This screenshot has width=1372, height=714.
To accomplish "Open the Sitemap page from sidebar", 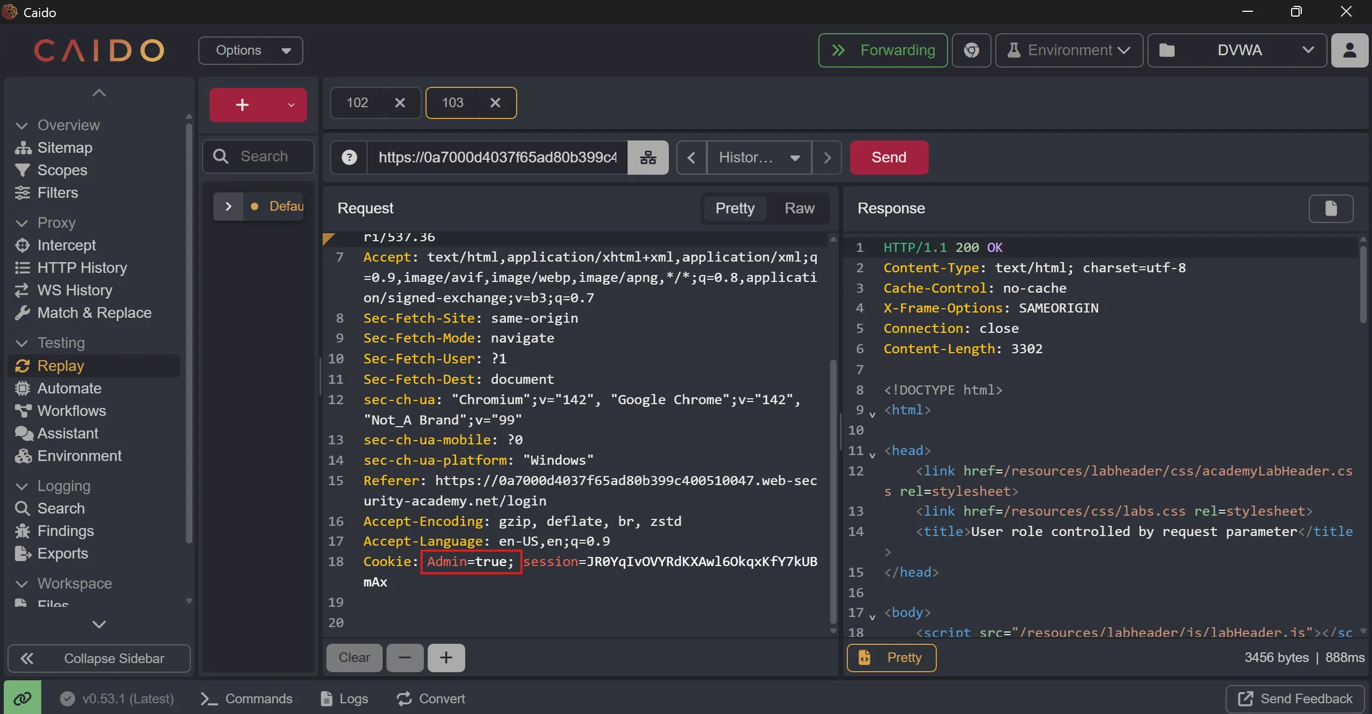I will point(64,147).
